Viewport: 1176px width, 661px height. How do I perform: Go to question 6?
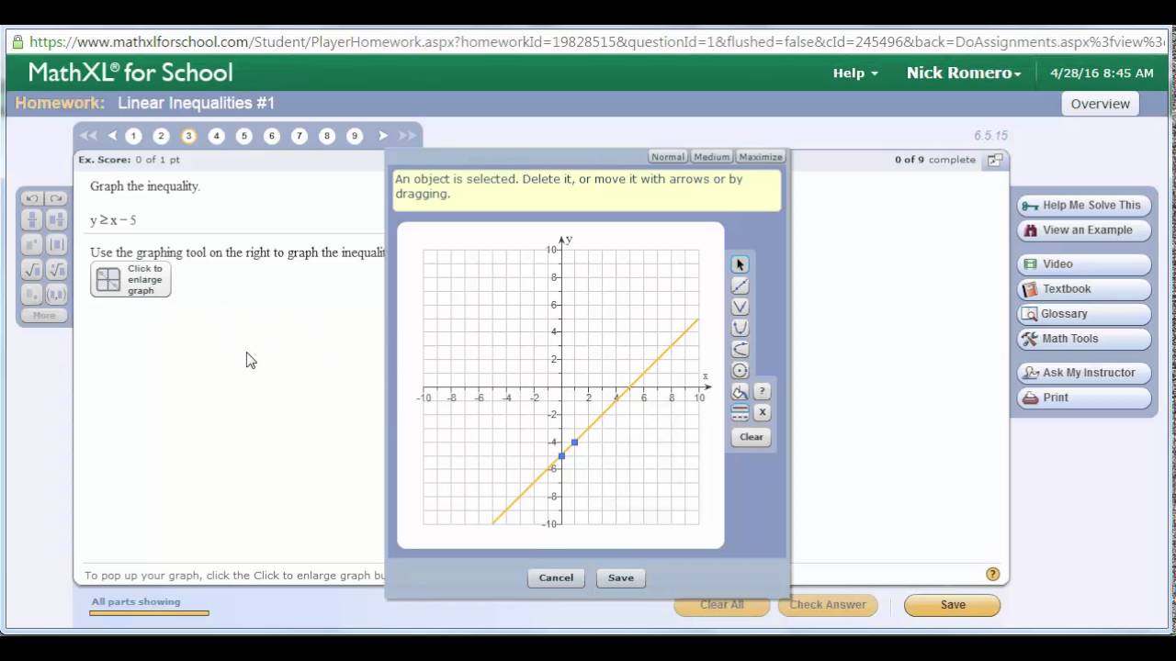(x=271, y=136)
